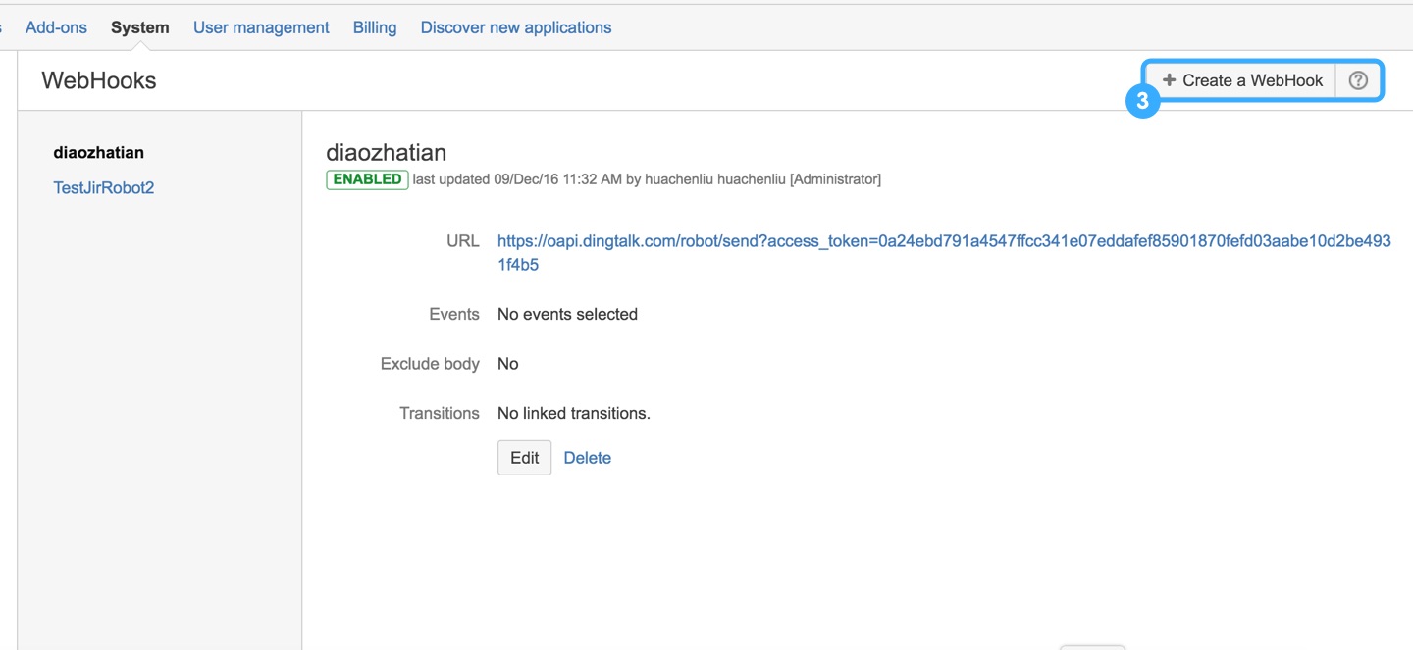
Task: Click the ENABLED status badge
Action: (x=367, y=179)
